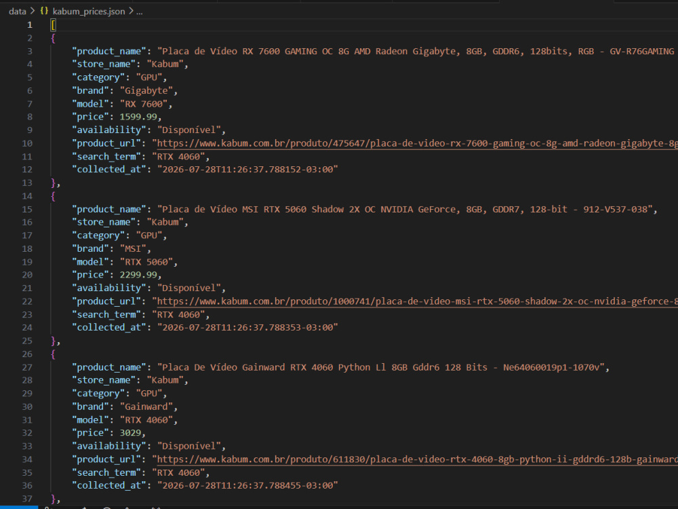Click the "Kabum" store value on line 16
This screenshot has height=509, width=678.
165,222
